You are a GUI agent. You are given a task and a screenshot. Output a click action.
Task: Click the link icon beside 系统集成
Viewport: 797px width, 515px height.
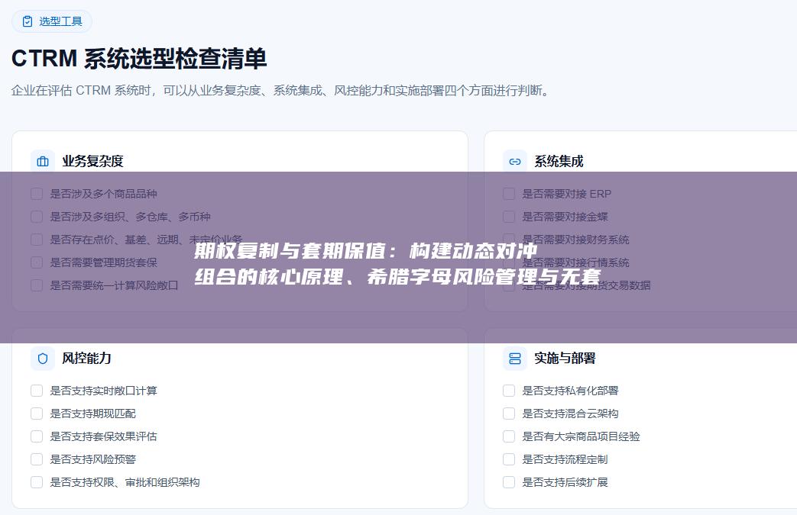point(515,161)
